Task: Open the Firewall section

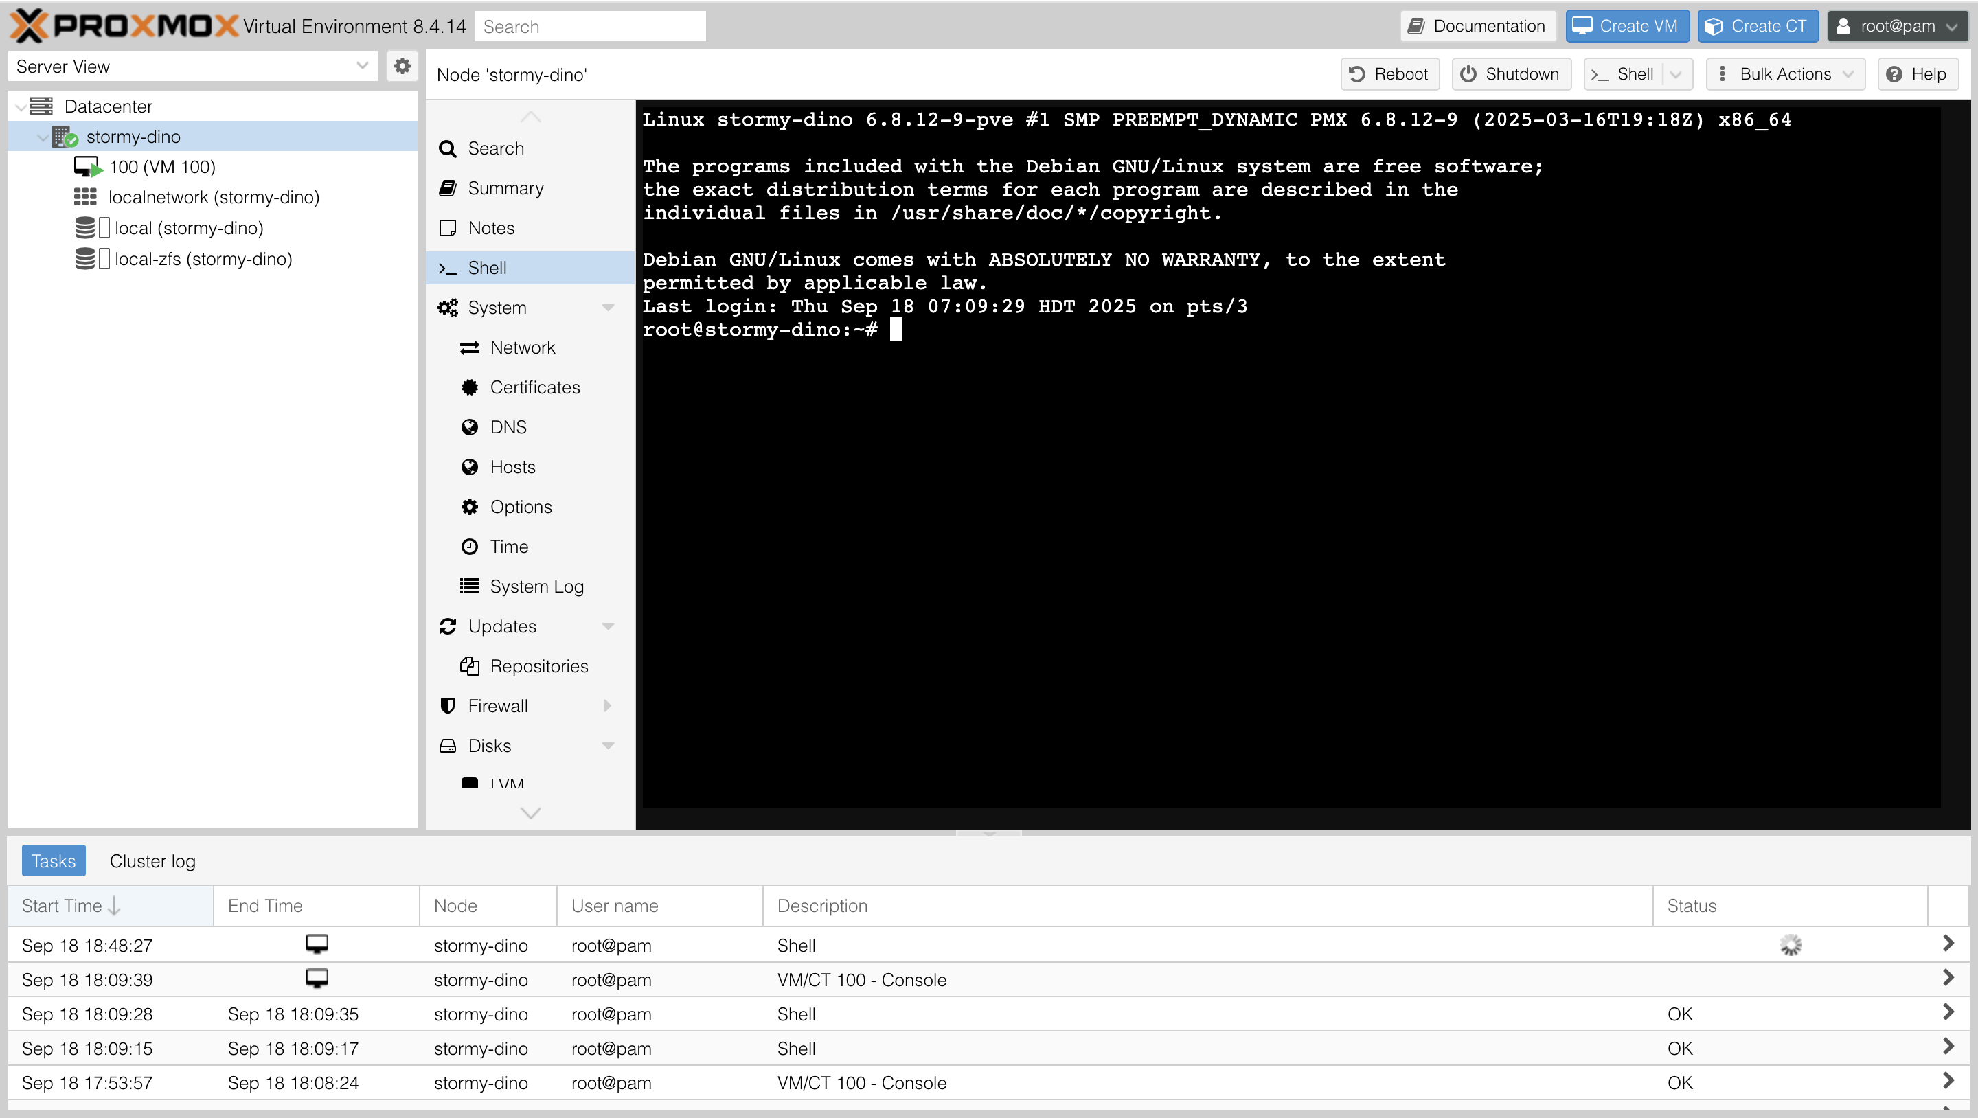Action: click(497, 706)
